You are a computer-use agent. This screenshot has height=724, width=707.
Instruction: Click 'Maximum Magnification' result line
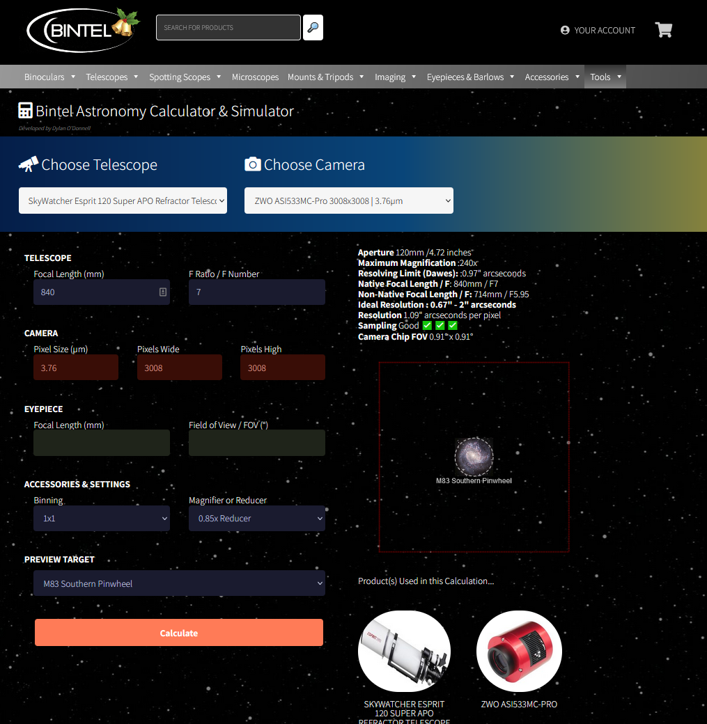tap(418, 262)
